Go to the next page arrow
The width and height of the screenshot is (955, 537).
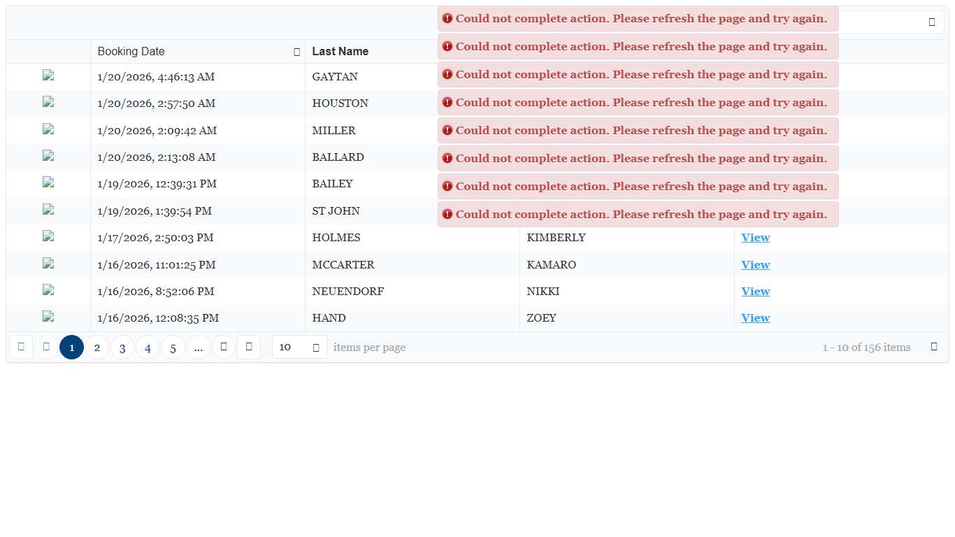224,347
